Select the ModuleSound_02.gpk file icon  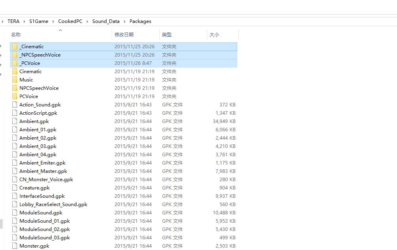[15, 229]
